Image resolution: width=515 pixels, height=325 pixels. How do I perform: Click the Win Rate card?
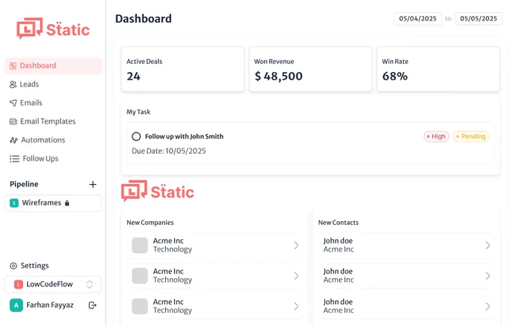[439, 69]
